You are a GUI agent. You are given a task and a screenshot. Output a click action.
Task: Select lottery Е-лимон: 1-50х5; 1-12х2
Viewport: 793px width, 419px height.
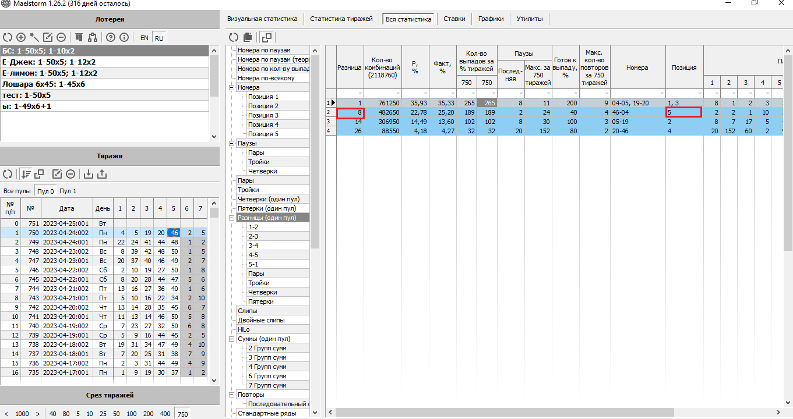[104, 73]
